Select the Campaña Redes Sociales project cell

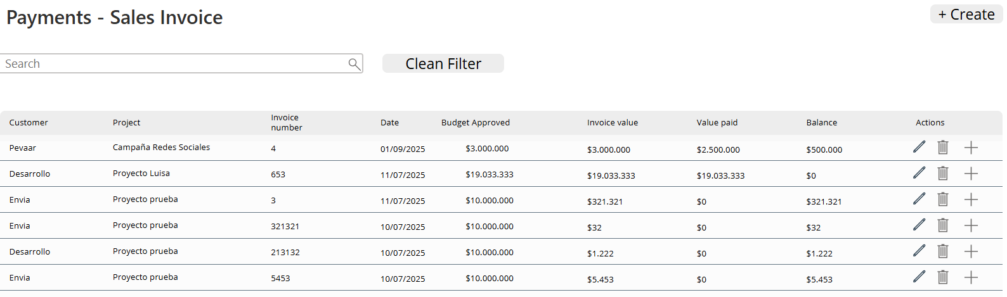point(161,148)
